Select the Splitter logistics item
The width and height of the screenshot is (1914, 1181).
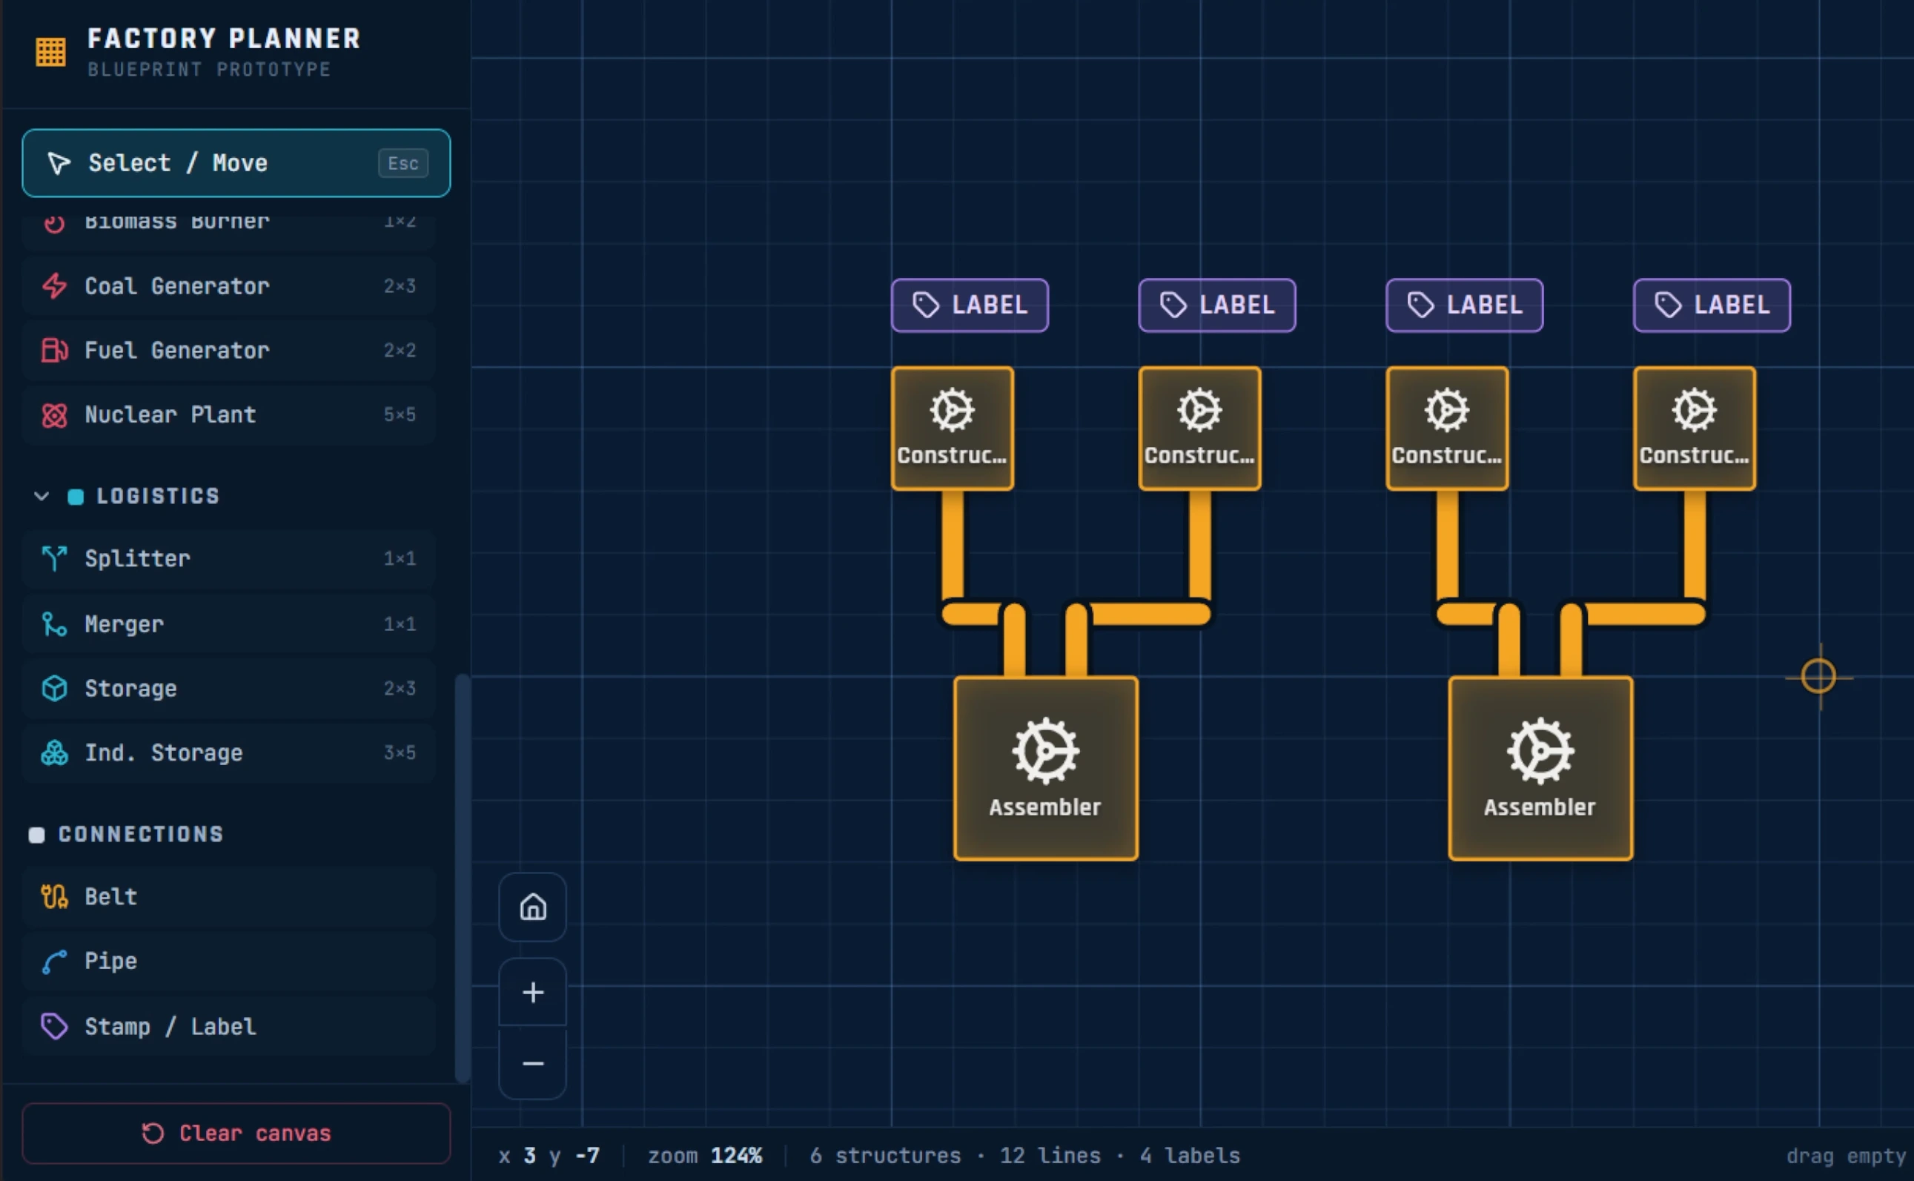(x=229, y=558)
